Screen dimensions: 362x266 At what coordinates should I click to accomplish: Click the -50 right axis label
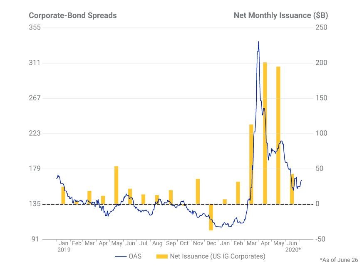coord(320,239)
